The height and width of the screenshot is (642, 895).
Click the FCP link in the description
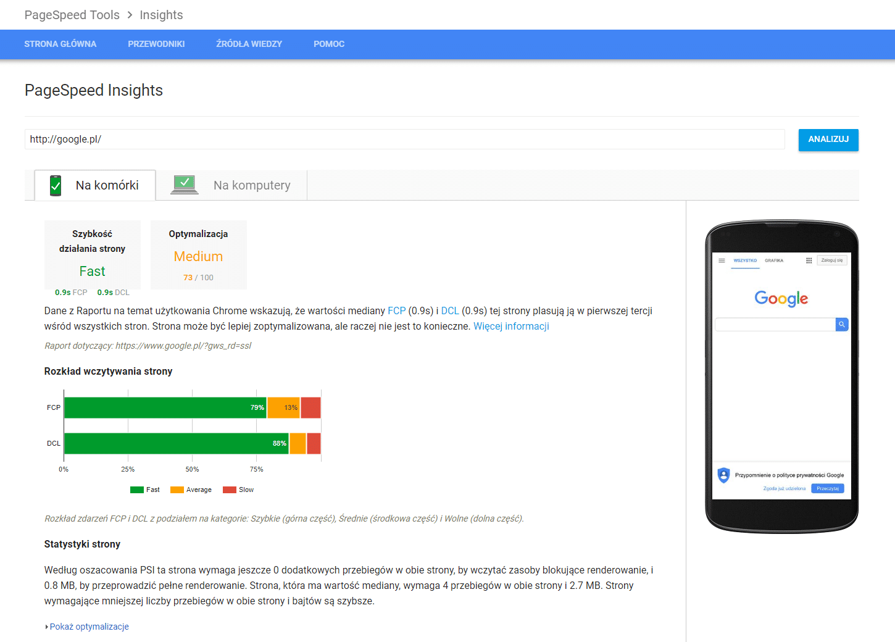point(397,311)
